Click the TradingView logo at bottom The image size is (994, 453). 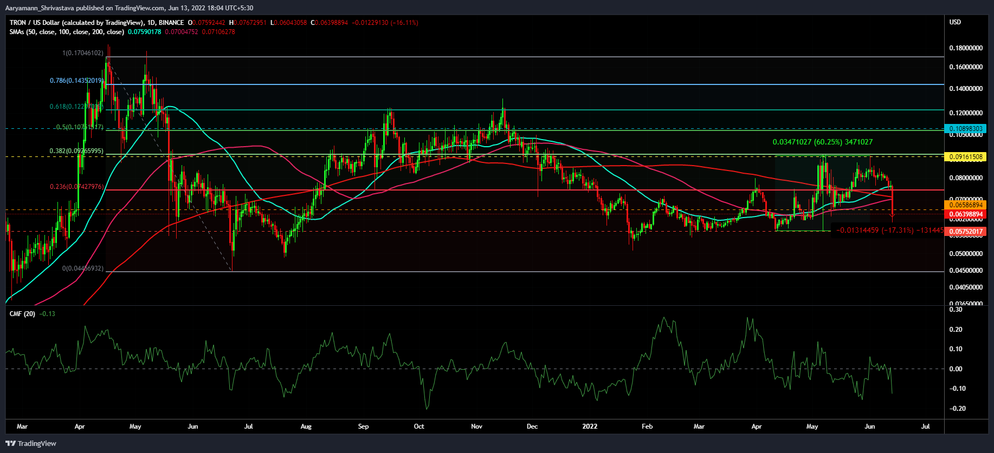(x=31, y=443)
